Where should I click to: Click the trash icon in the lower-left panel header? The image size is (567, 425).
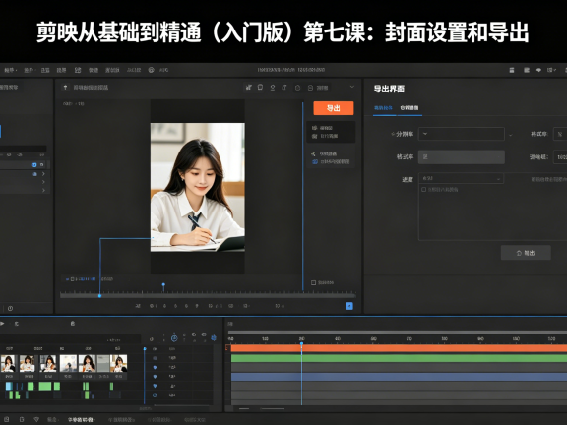click(72, 323)
